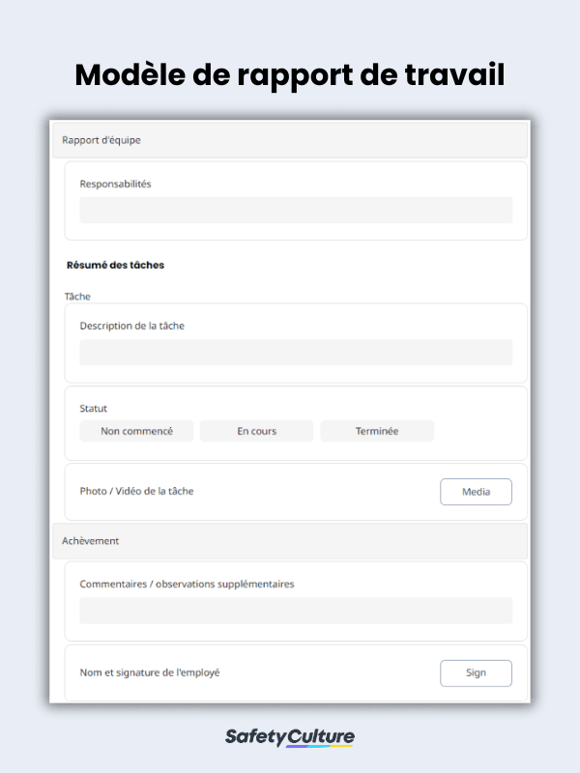Click the Responsabilités label

[115, 184]
